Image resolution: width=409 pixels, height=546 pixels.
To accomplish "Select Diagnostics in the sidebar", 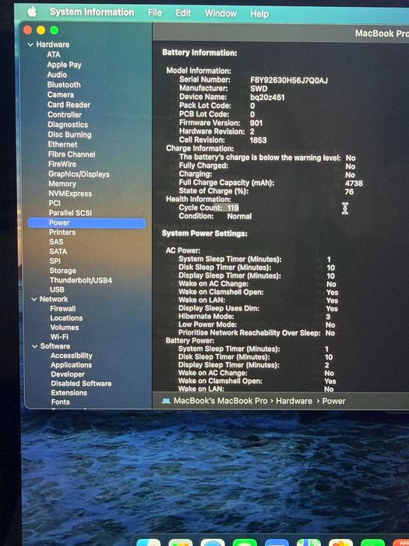I will click(x=68, y=125).
